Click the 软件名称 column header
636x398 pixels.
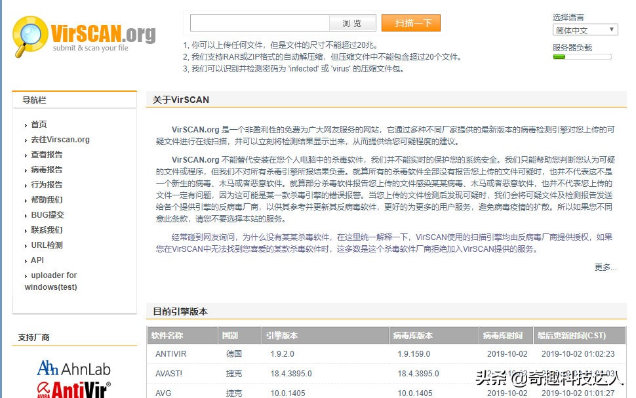[182, 336]
